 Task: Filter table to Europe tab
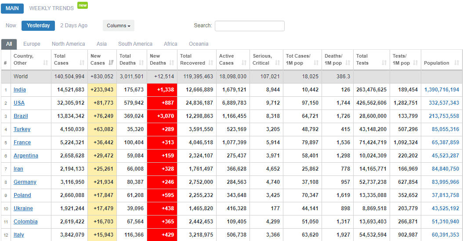tap(32, 44)
